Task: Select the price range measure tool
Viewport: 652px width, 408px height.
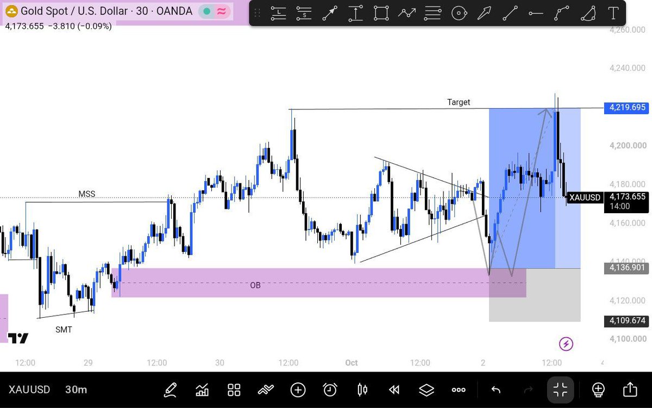Action: click(355, 14)
